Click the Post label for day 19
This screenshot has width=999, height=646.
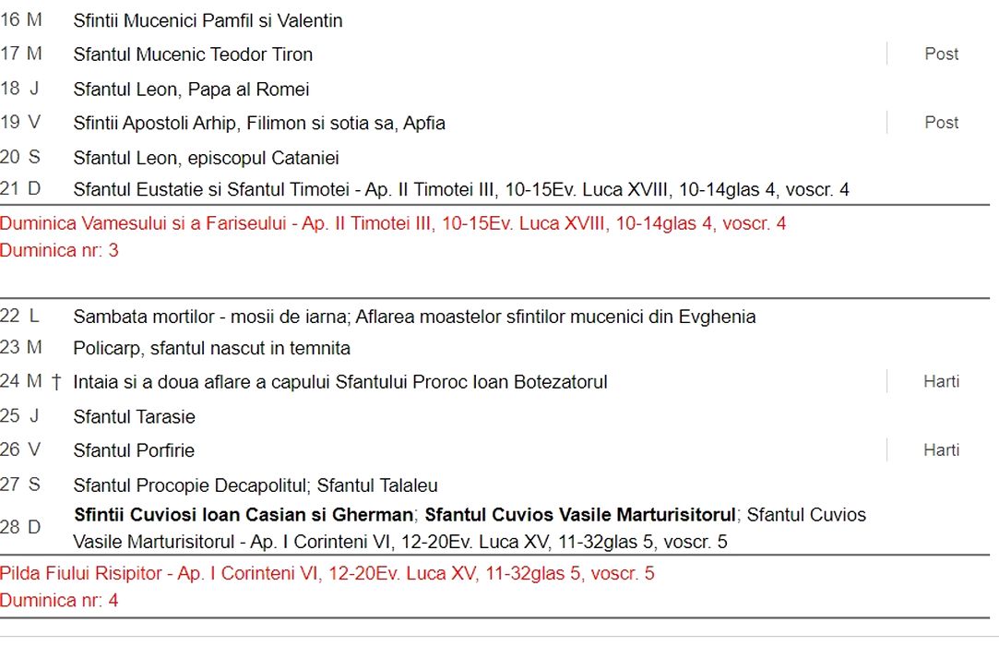941,123
